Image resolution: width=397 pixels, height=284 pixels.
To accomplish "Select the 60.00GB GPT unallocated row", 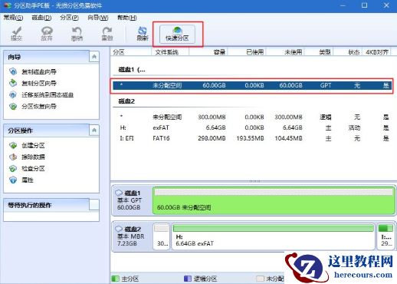I will click(251, 85).
